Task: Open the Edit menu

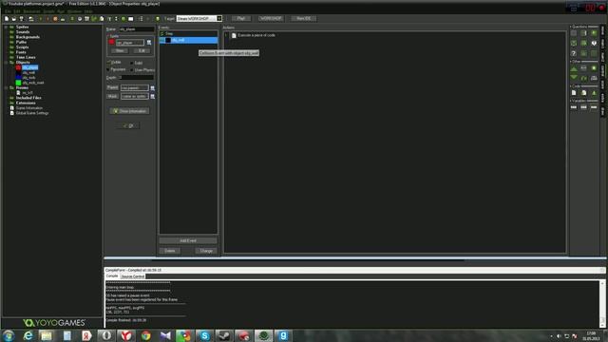Action: click(x=17, y=11)
